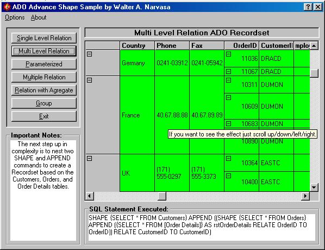Screen dimensions: 325x250
Task: Click the Single Level Relation button
Action: point(44,38)
